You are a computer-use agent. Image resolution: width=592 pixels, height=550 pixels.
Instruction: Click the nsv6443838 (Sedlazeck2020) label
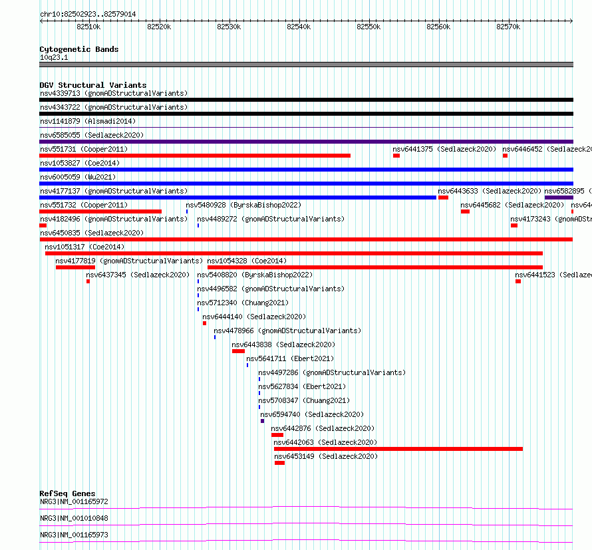(x=283, y=344)
